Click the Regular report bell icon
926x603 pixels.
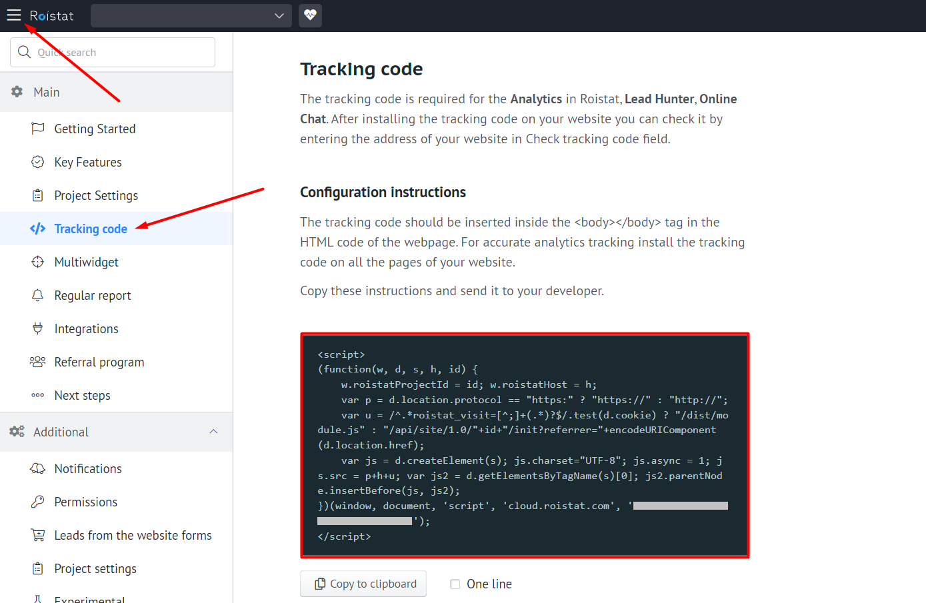(38, 295)
